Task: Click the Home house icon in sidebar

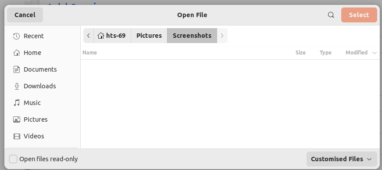Action: tap(16, 53)
